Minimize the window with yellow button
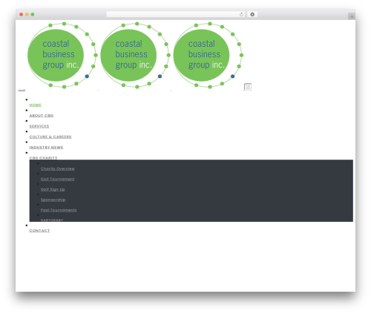Viewport: 371px width, 314px height. (x=27, y=14)
